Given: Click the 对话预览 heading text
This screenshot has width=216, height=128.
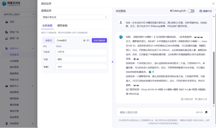Looking at the screenshot, I should click(121, 11).
